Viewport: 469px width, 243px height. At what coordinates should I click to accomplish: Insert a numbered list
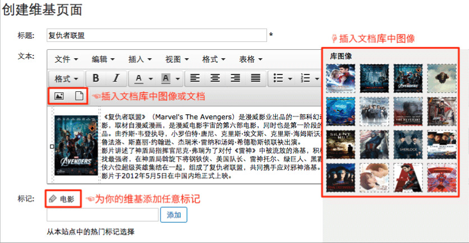tap(305, 78)
